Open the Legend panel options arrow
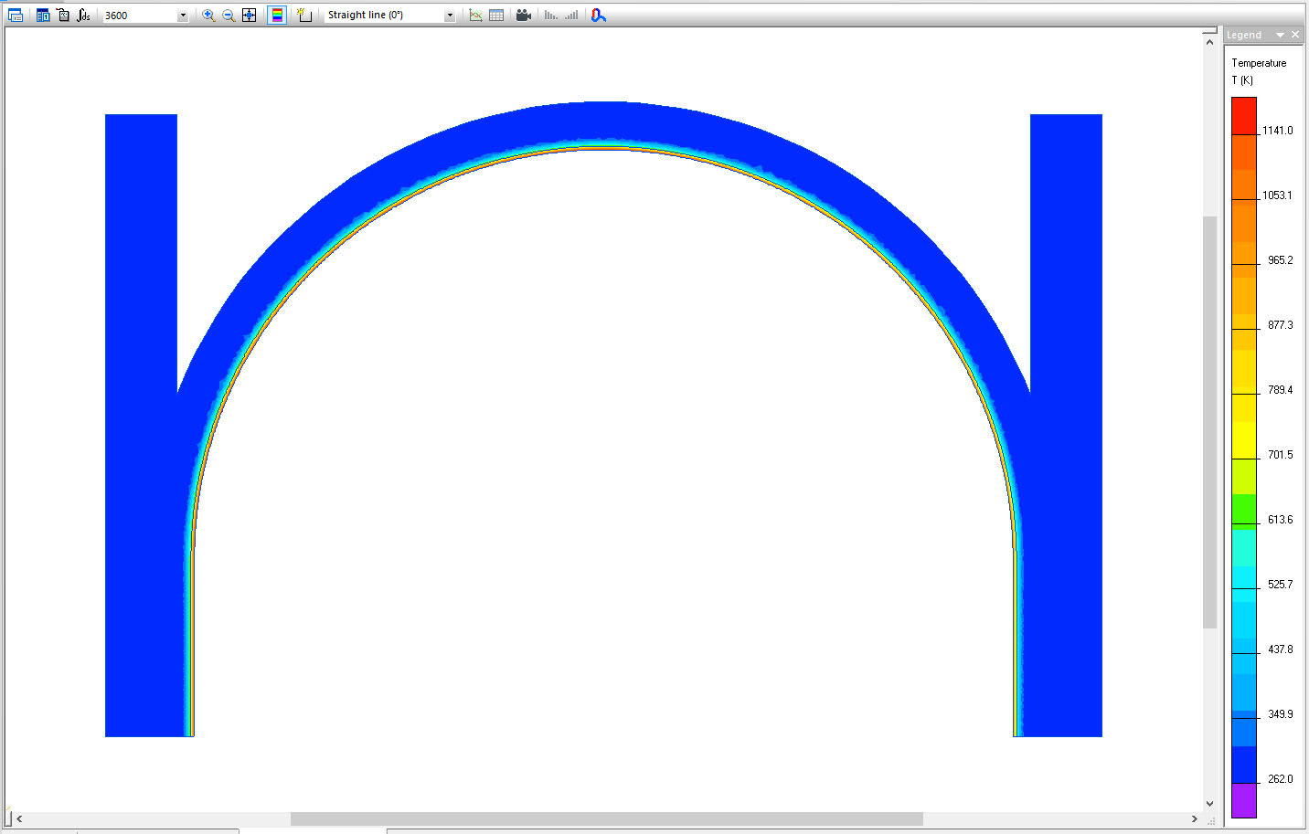The height and width of the screenshot is (834, 1309). (x=1280, y=35)
